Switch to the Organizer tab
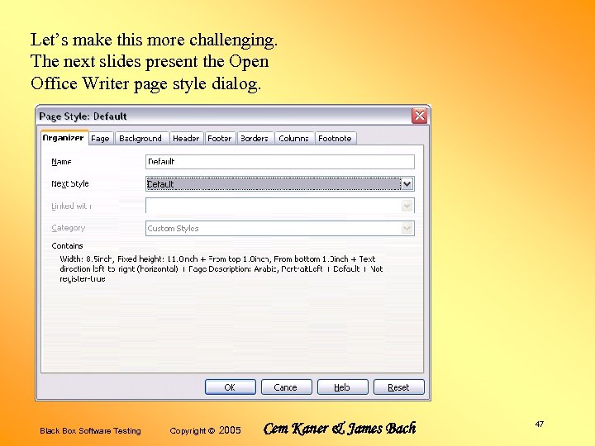The image size is (595, 446). 64,138
